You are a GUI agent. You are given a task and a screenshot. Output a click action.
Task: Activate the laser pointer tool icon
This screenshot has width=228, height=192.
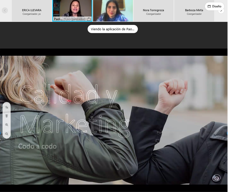click(7, 116)
